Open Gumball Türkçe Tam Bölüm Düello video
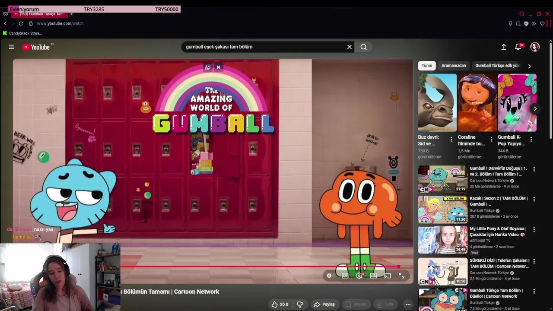553x311 pixels. (496, 293)
